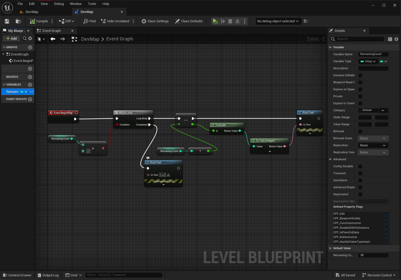
Task: Open the debug object selector dropdown
Action: pyautogui.click(x=278, y=21)
